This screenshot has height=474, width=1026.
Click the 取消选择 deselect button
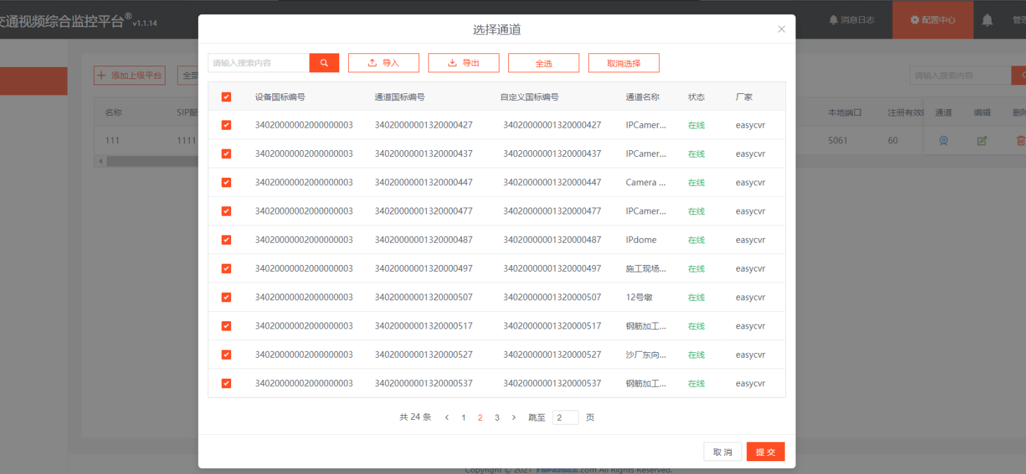[623, 63]
